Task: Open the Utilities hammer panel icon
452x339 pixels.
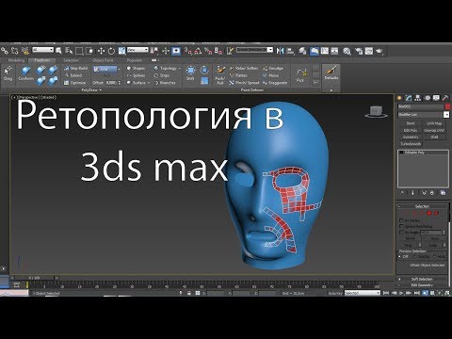Action: point(445,98)
